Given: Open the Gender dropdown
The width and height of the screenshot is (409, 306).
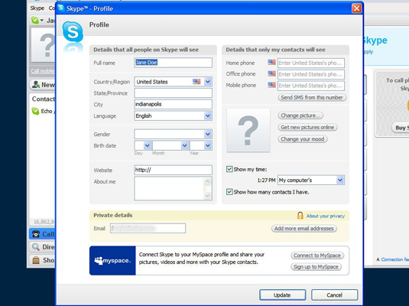Looking at the screenshot, I should point(208,134).
